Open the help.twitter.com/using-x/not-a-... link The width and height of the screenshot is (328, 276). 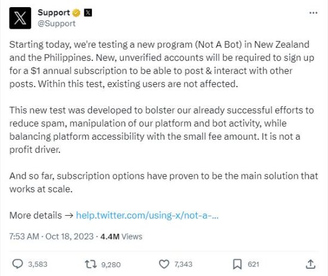click(147, 215)
